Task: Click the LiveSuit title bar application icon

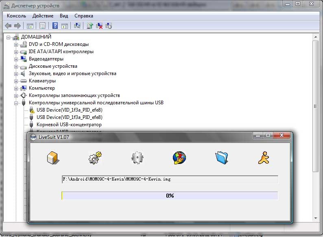Action: (x=33, y=137)
